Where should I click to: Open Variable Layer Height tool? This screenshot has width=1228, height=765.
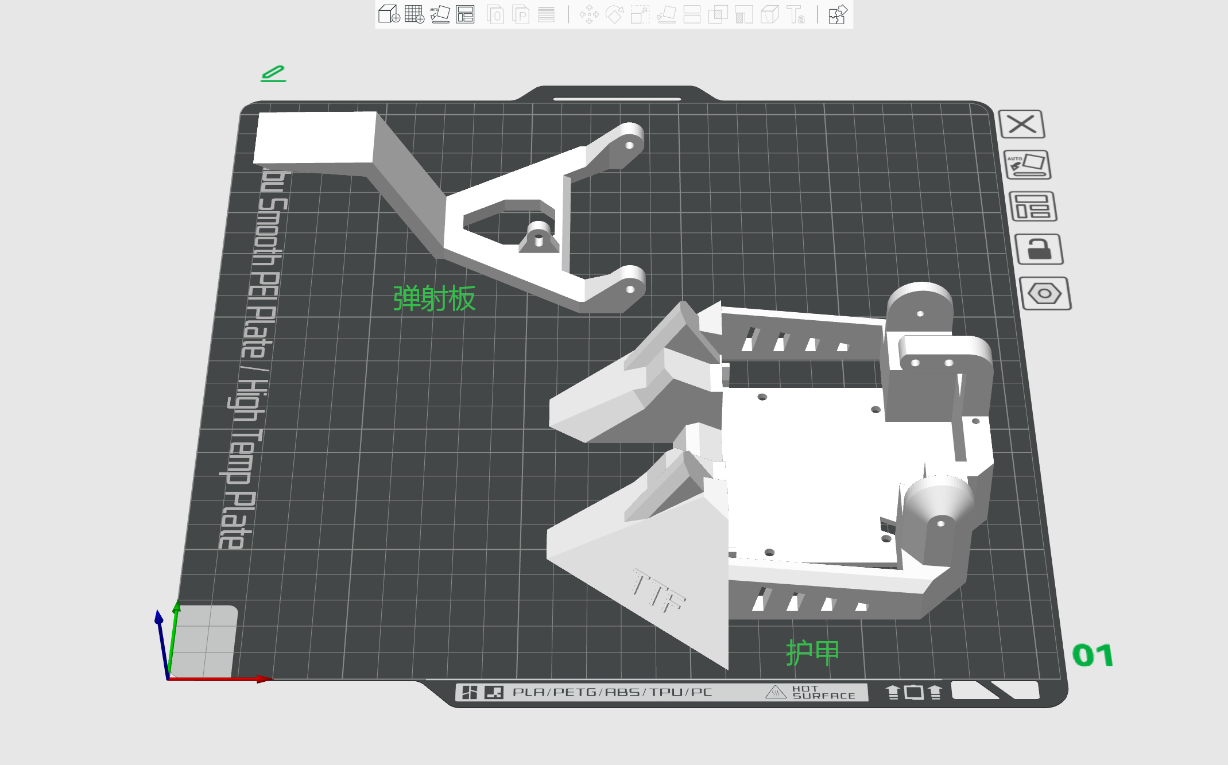(x=546, y=14)
